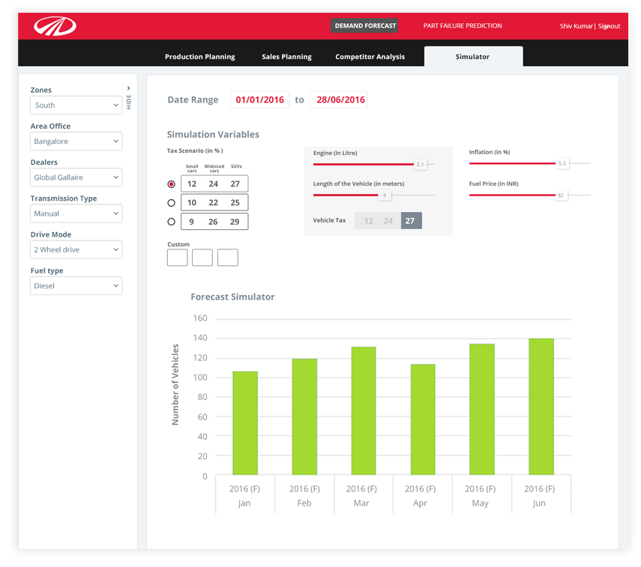
Task: Click the start date field 01/01/2016
Action: [x=260, y=100]
